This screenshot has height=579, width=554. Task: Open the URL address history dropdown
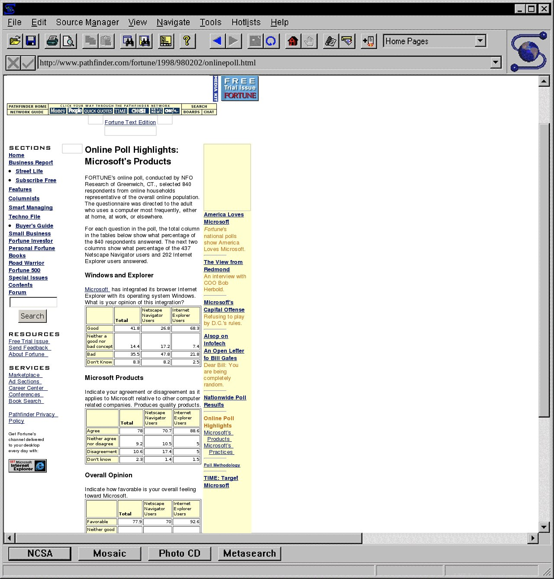496,63
